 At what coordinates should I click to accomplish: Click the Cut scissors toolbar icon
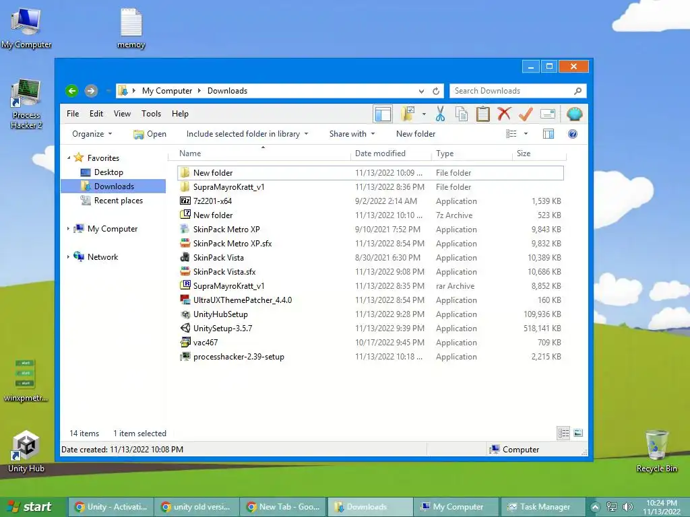point(440,114)
